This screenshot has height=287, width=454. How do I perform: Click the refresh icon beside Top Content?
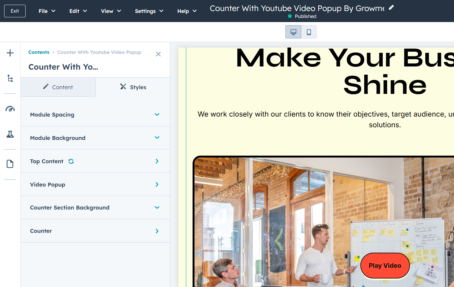point(71,161)
